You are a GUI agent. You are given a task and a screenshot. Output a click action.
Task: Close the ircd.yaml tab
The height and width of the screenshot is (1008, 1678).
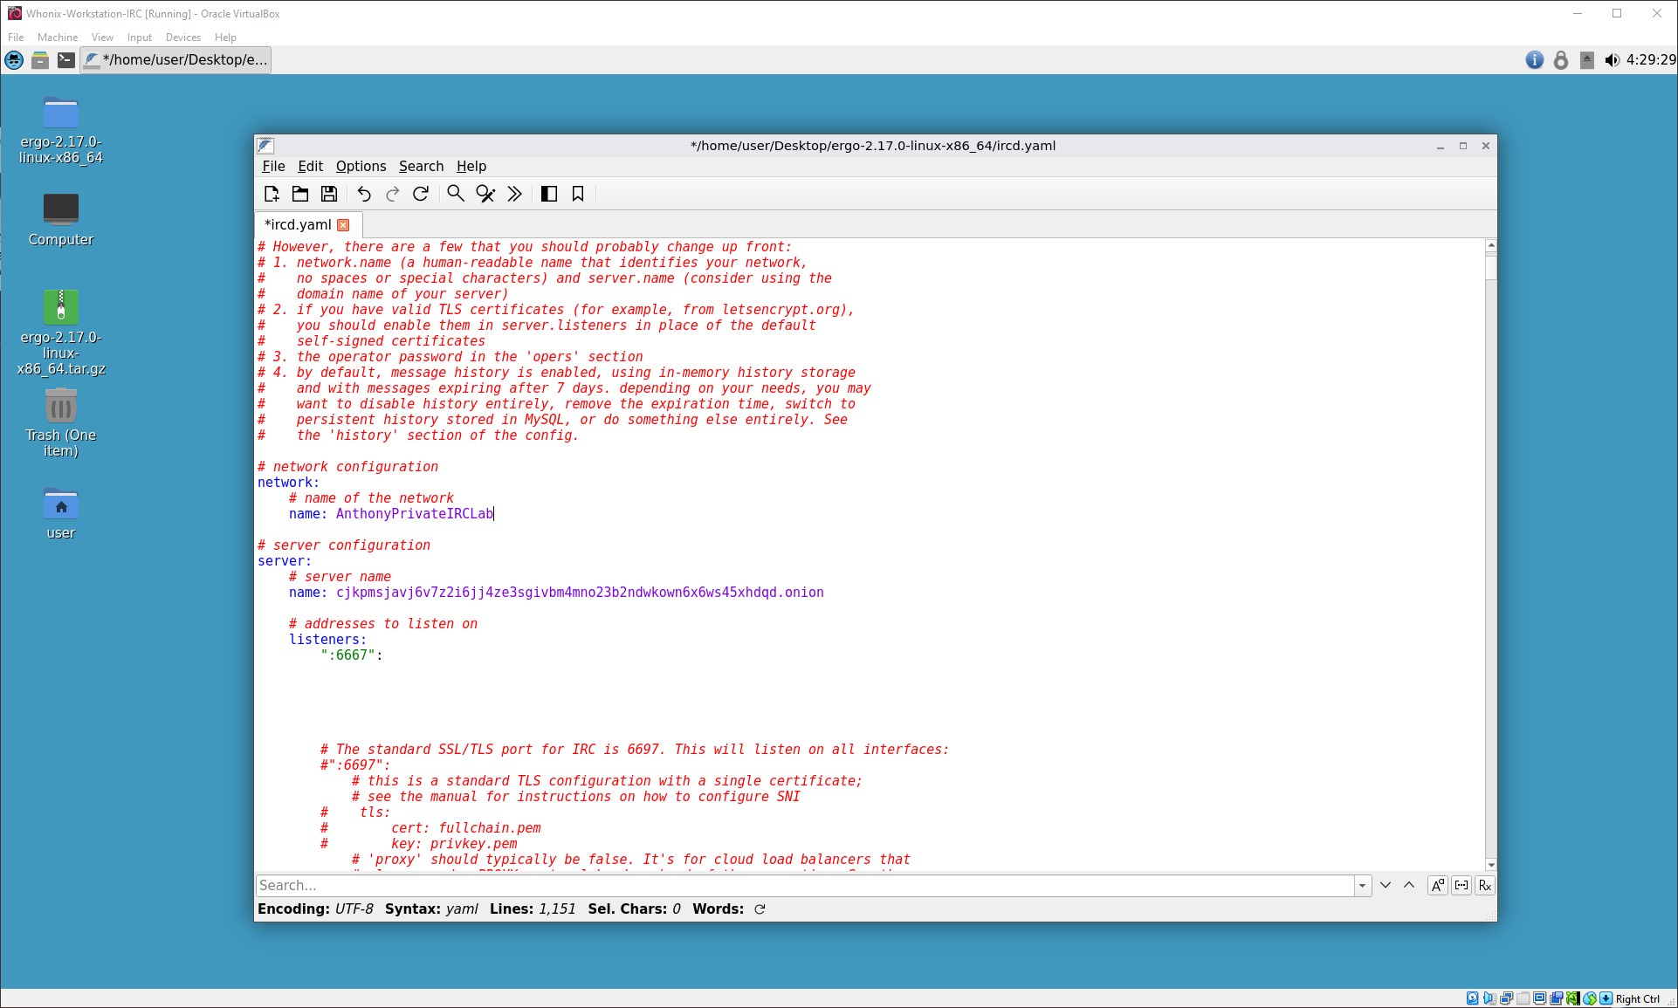pos(343,225)
